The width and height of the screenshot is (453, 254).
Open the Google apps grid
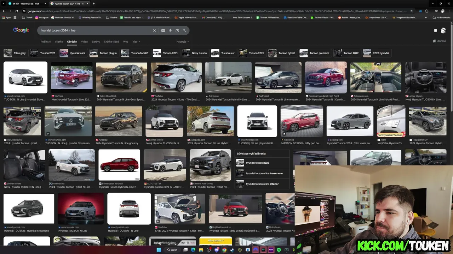[x=435, y=31]
